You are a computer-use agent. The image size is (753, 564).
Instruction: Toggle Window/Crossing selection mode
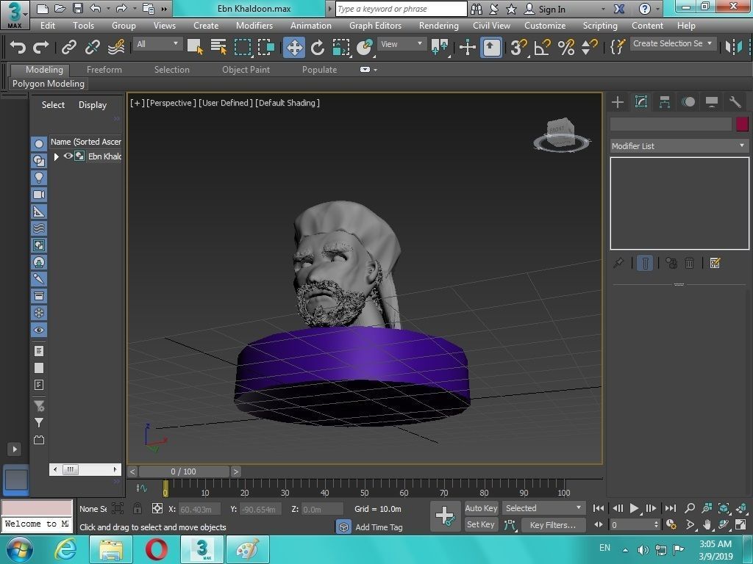point(266,47)
